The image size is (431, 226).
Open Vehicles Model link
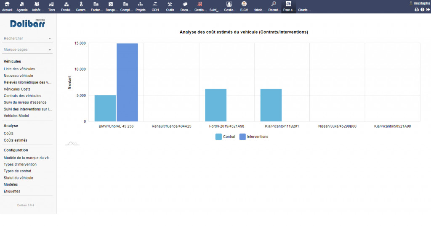click(16, 116)
